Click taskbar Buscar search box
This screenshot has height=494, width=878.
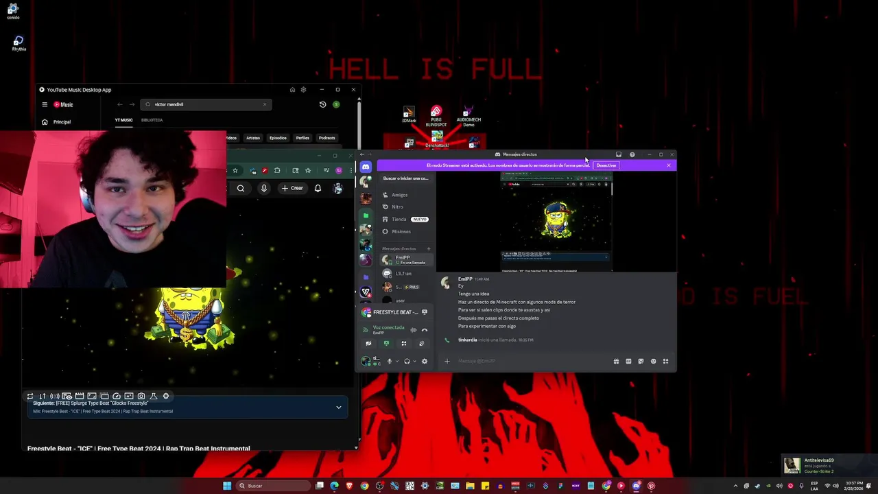(274, 486)
